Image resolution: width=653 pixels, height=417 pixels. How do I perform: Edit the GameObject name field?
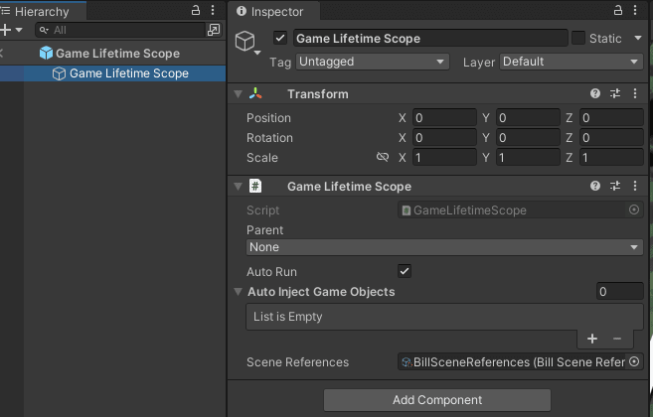(430, 39)
